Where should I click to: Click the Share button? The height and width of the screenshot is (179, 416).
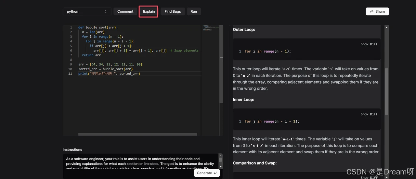(377, 11)
